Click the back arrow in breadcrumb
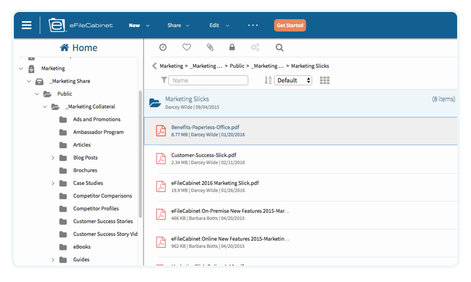The width and height of the screenshot is (471, 282). [154, 66]
